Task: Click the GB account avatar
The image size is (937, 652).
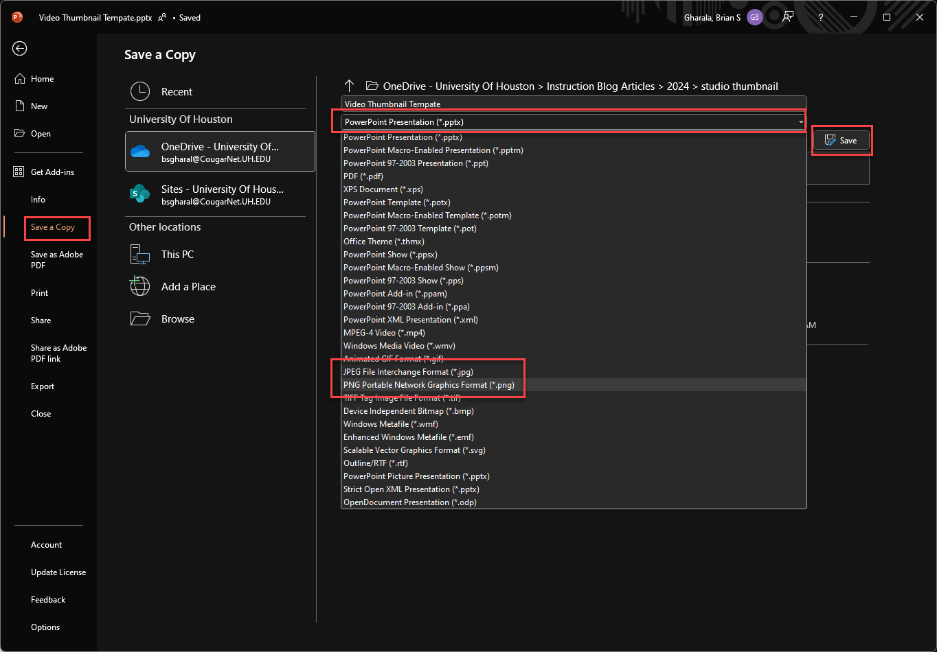Action: click(x=754, y=17)
